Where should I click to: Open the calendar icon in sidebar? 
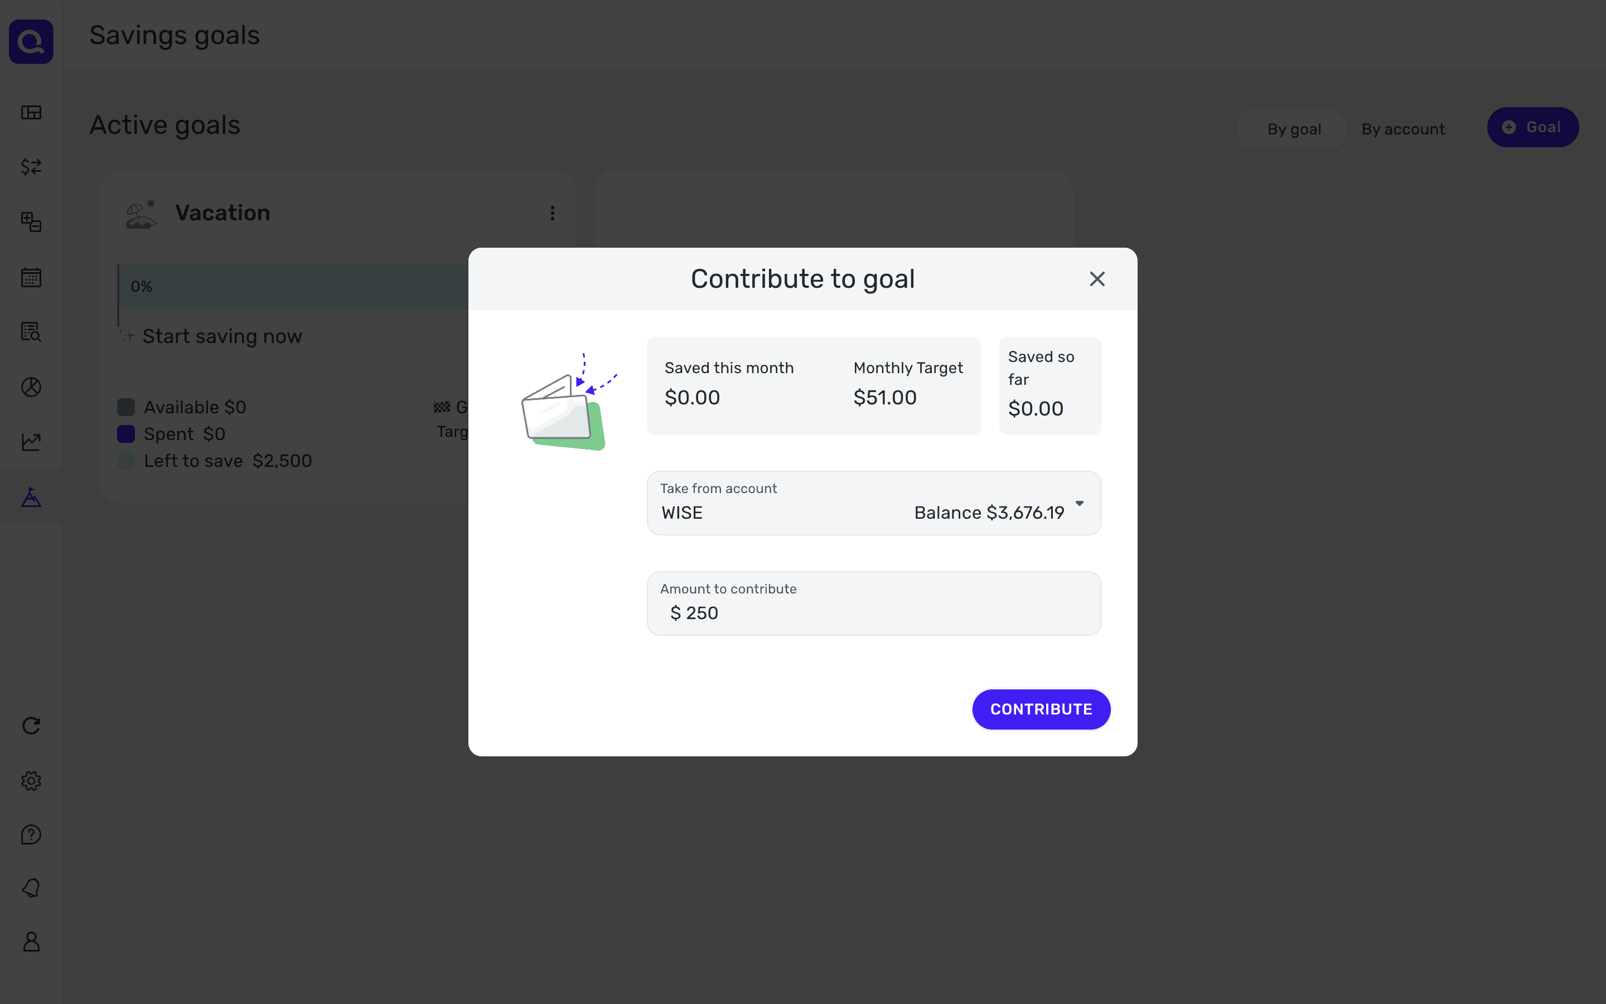[x=31, y=277]
